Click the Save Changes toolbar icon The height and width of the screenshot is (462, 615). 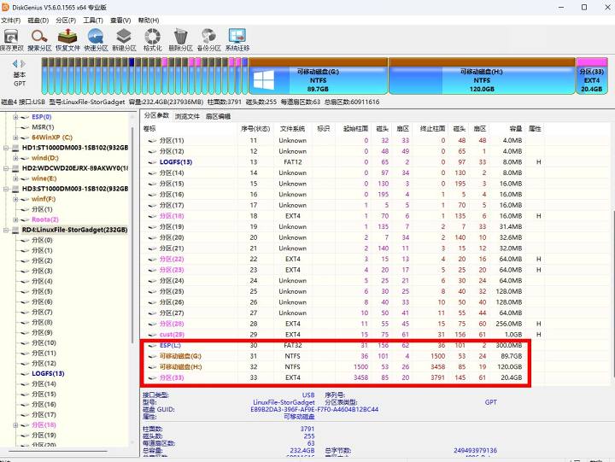(12, 40)
